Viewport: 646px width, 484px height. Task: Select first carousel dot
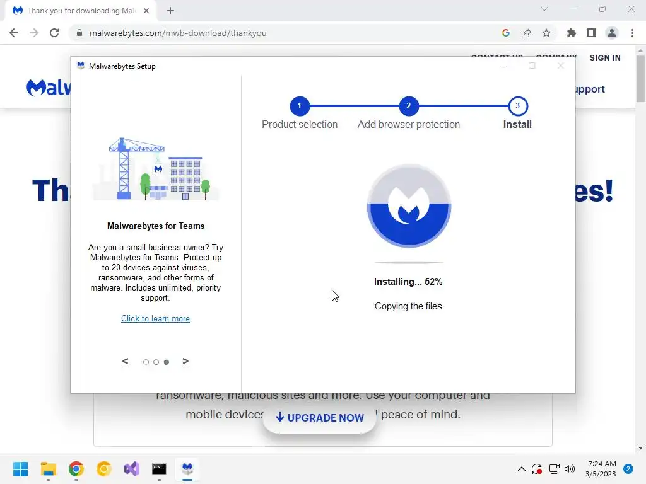[x=146, y=362]
